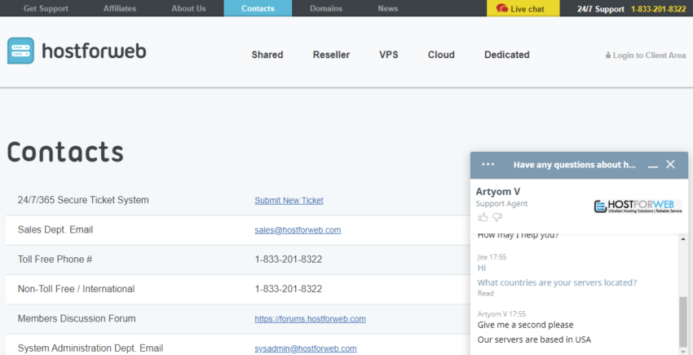Click the Contacts page heading
The image size is (693, 355).
pos(65,151)
